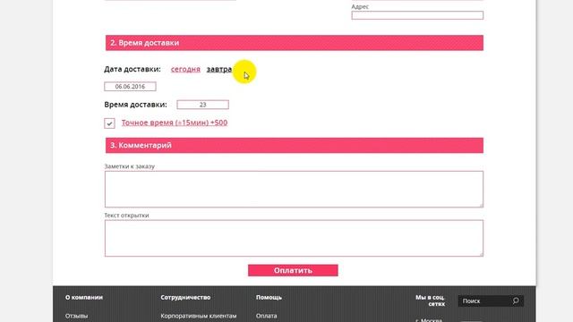Open the Точное время (±15мин) +500 link
Viewport: 573px width, 322px height.
175,123
